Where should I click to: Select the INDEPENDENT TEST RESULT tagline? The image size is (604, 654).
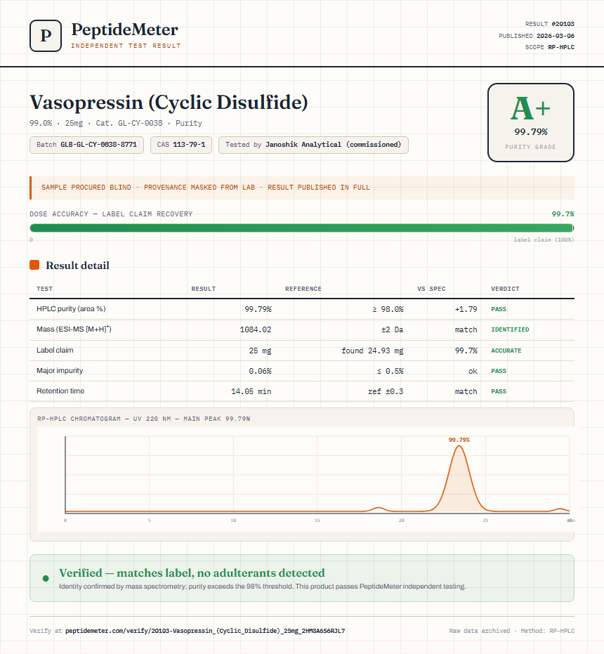[126, 46]
